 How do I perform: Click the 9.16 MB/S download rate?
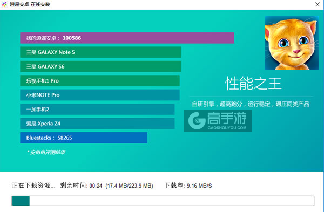199,186
